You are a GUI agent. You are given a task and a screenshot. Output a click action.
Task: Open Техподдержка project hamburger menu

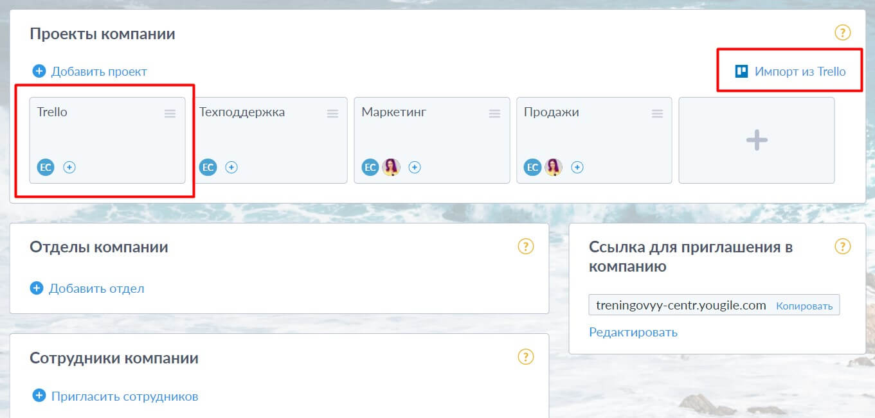click(332, 114)
